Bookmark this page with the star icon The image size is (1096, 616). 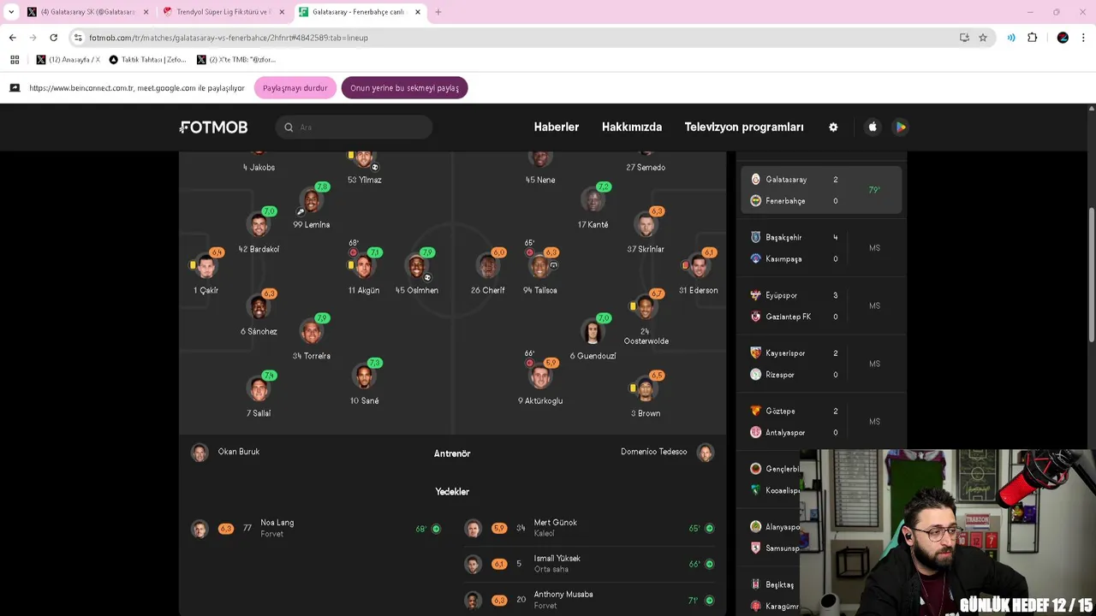(983, 38)
